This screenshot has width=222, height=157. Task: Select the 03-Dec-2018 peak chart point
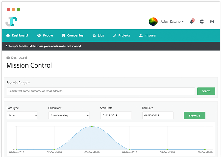point(92,127)
